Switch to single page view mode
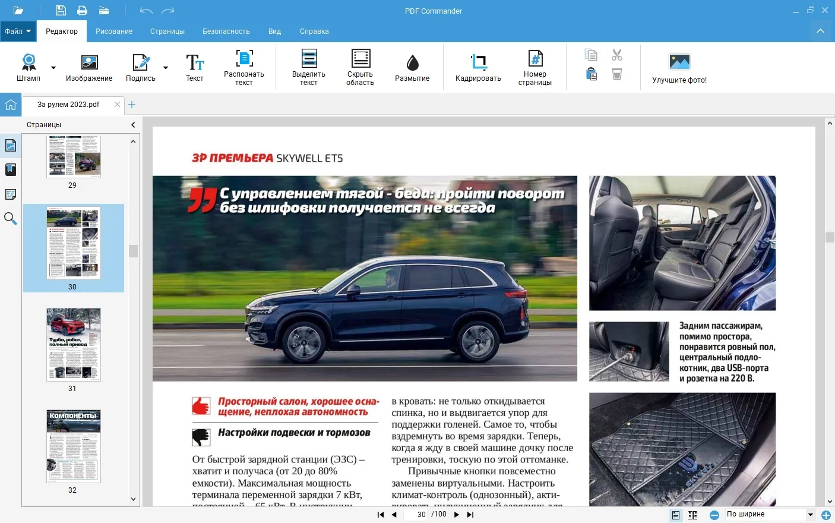Viewport: 835px width, 523px height. click(x=676, y=515)
